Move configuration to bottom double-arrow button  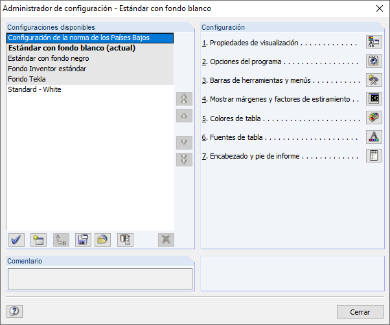tap(184, 159)
